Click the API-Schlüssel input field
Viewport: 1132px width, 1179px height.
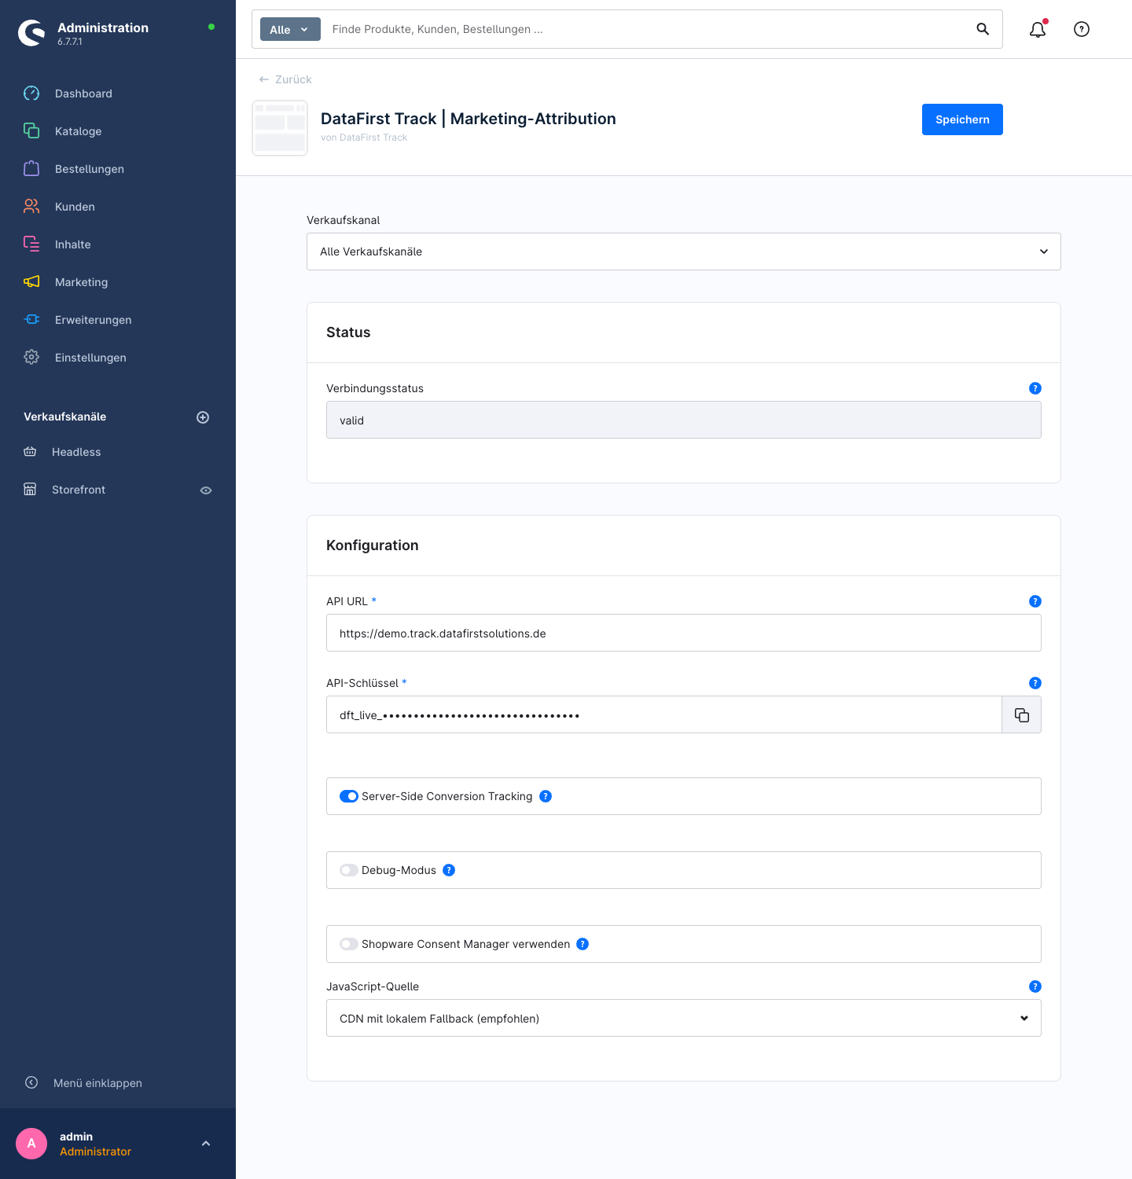click(x=664, y=715)
